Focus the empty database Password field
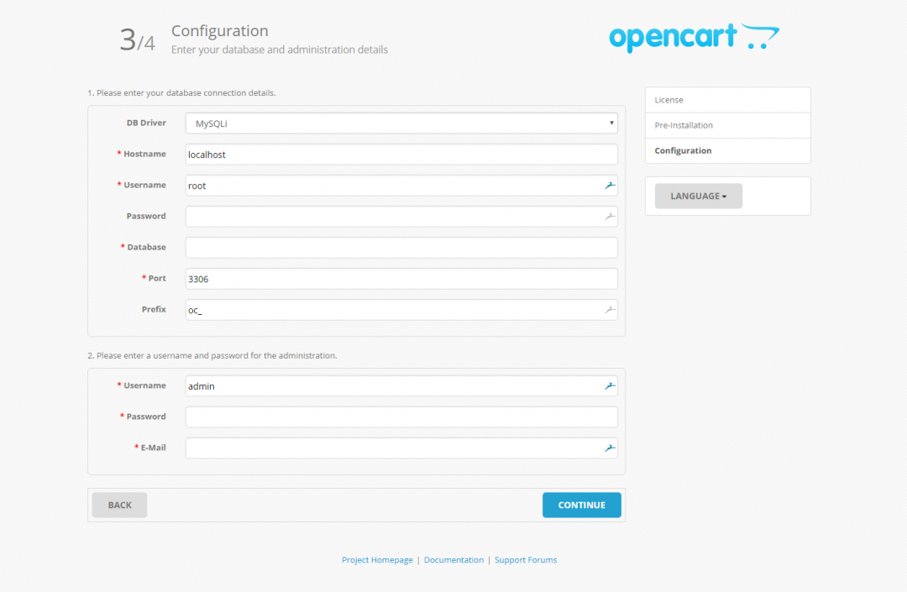907x592 pixels. coord(401,217)
